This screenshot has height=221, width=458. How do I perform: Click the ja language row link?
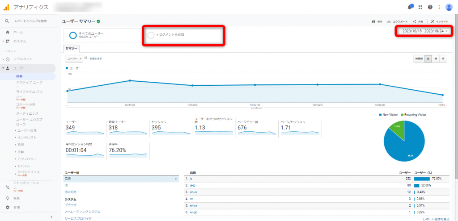pos(191,179)
